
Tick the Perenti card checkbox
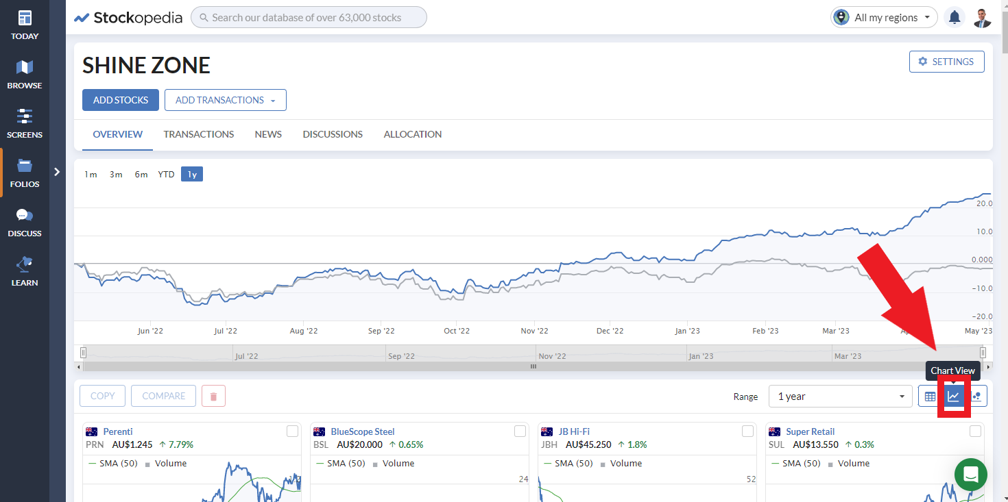[x=293, y=431]
